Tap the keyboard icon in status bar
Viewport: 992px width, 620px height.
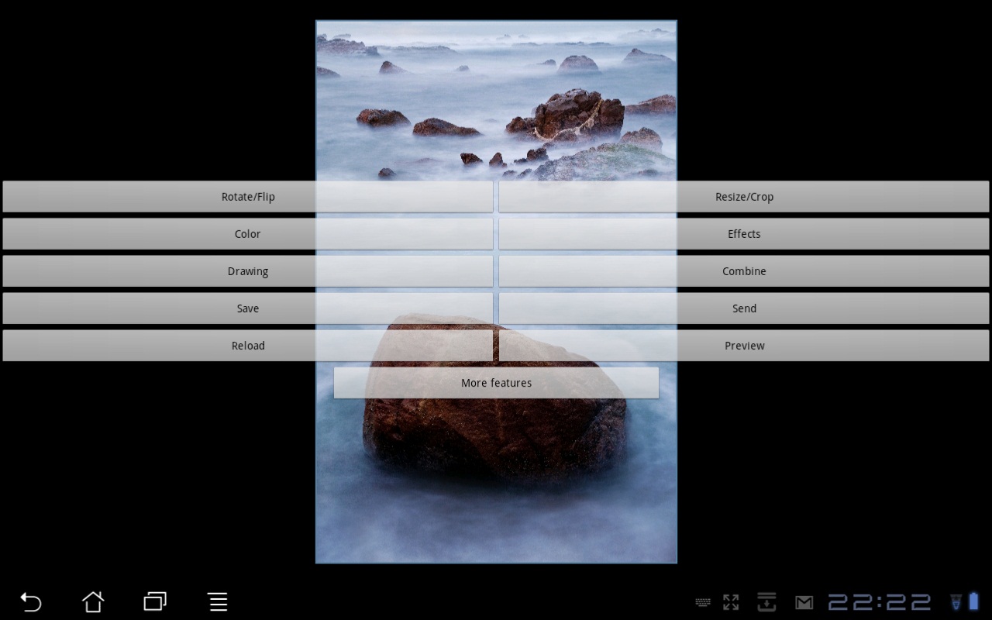[x=703, y=602]
